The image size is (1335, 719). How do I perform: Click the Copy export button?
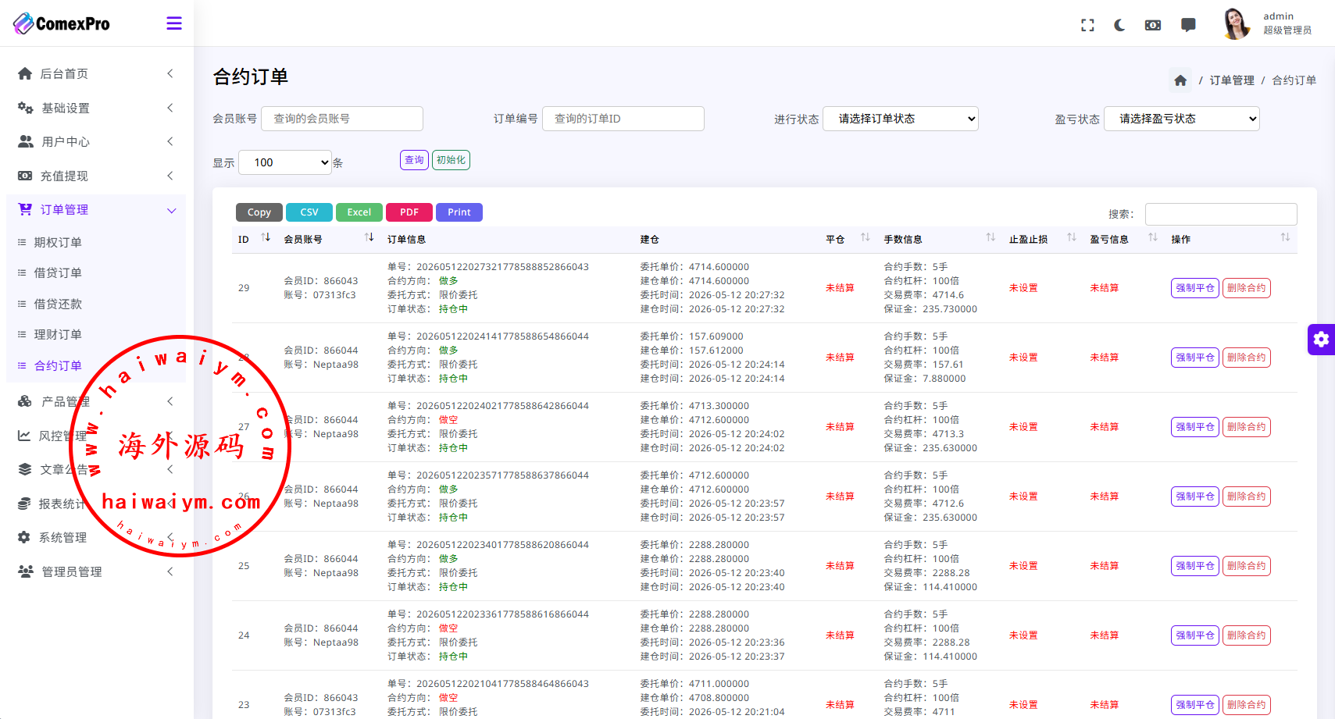point(259,212)
